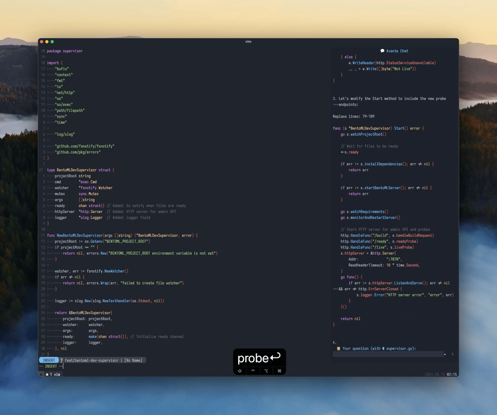The width and height of the screenshot is (497, 415).
Task: Click the 02:15 clock in status bar
Action: (452, 374)
